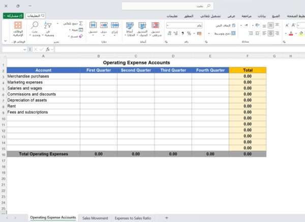The height and width of the screenshot is (222, 305).
Task: Click the Insert cells icon
Action: point(115,25)
